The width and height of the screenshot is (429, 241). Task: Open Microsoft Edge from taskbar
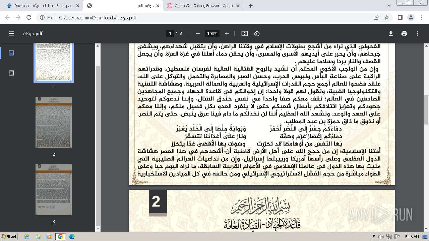(x=72, y=237)
